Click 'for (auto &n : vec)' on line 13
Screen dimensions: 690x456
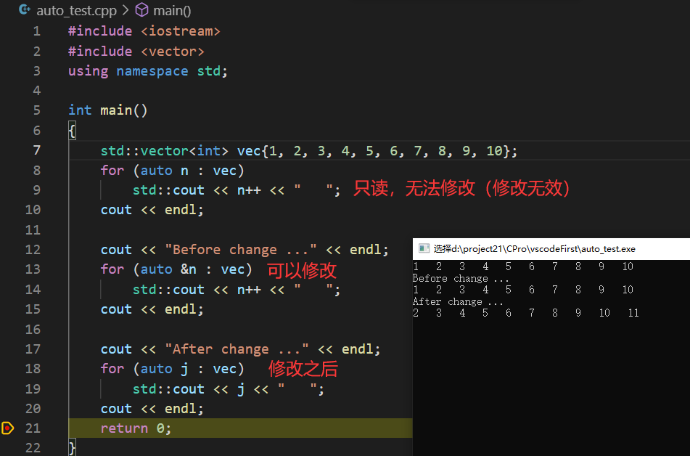pyautogui.click(x=176, y=269)
